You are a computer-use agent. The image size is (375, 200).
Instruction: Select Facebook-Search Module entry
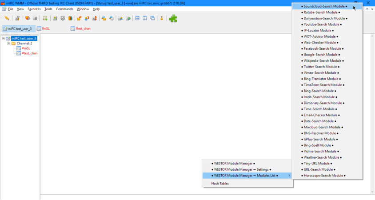[327, 48]
